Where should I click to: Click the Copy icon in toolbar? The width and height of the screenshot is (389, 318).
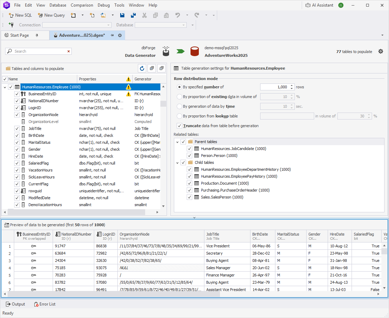coord(156,15)
